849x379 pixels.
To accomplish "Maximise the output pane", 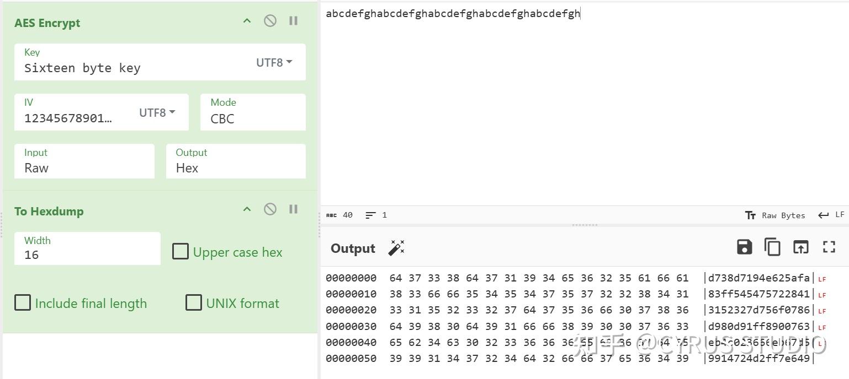I will pyautogui.click(x=829, y=247).
